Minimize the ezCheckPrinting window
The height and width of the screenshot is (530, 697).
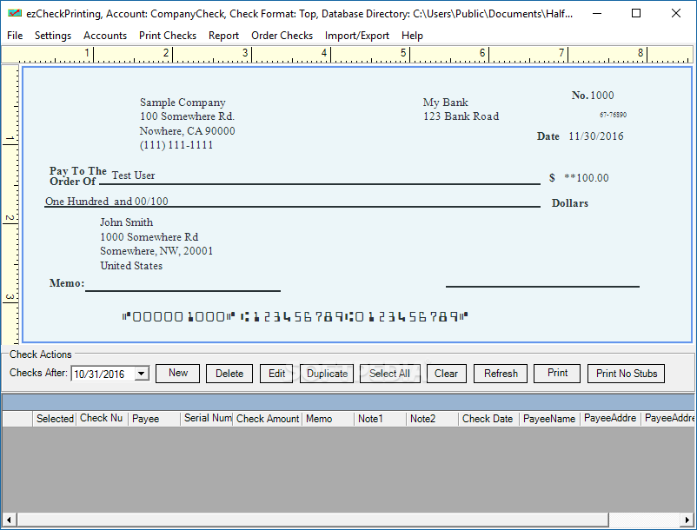pyautogui.click(x=597, y=13)
